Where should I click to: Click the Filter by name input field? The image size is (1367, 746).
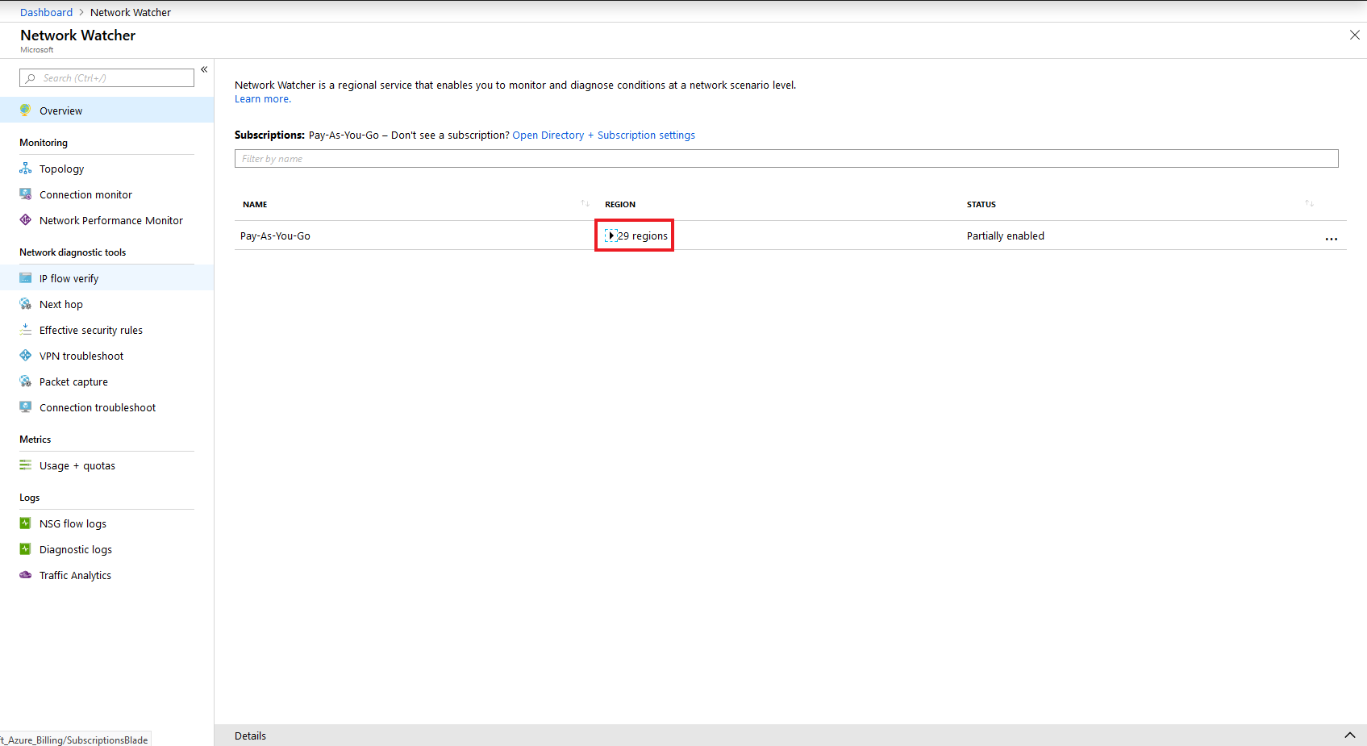786,158
